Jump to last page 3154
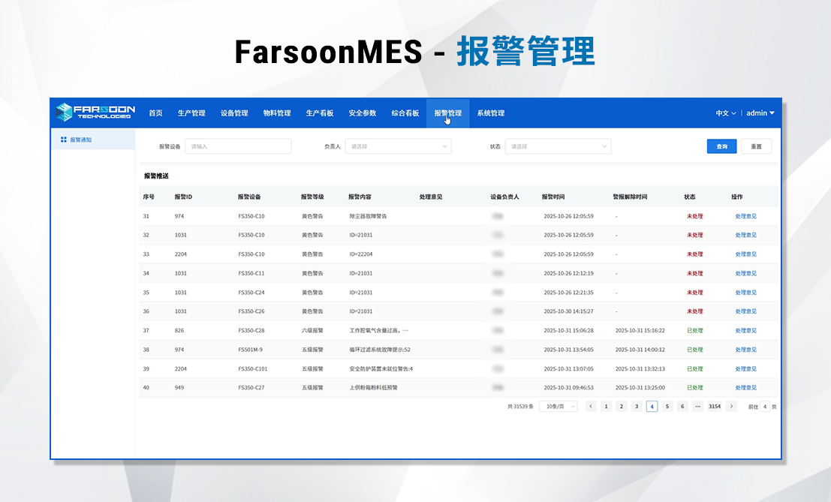The height and width of the screenshot is (502, 831). tap(714, 406)
